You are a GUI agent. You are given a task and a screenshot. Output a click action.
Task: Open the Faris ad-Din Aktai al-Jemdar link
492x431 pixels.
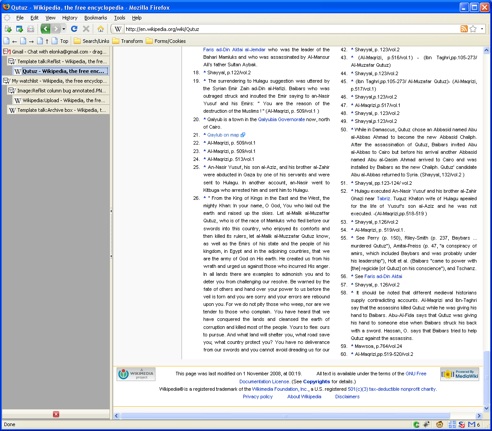[234, 50]
